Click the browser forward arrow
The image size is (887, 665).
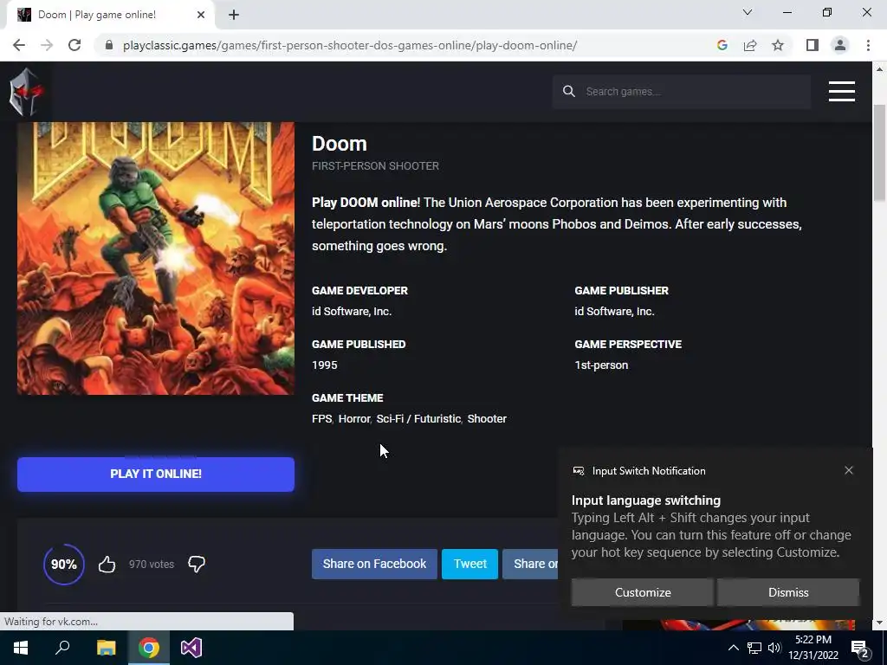tap(47, 45)
